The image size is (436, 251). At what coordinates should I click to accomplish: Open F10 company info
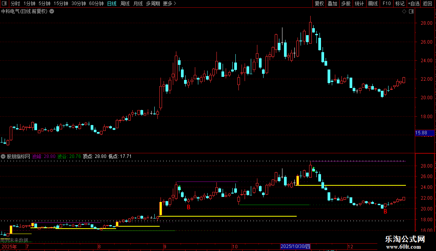coord(387,3)
